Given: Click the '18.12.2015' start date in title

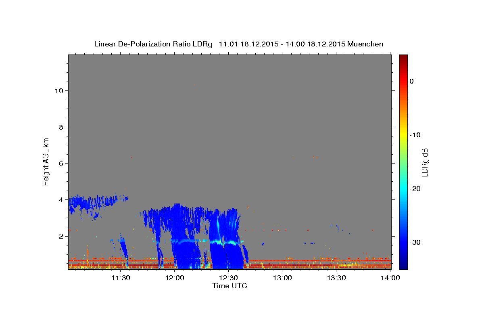Looking at the screenshot, I should pos(259,44).
